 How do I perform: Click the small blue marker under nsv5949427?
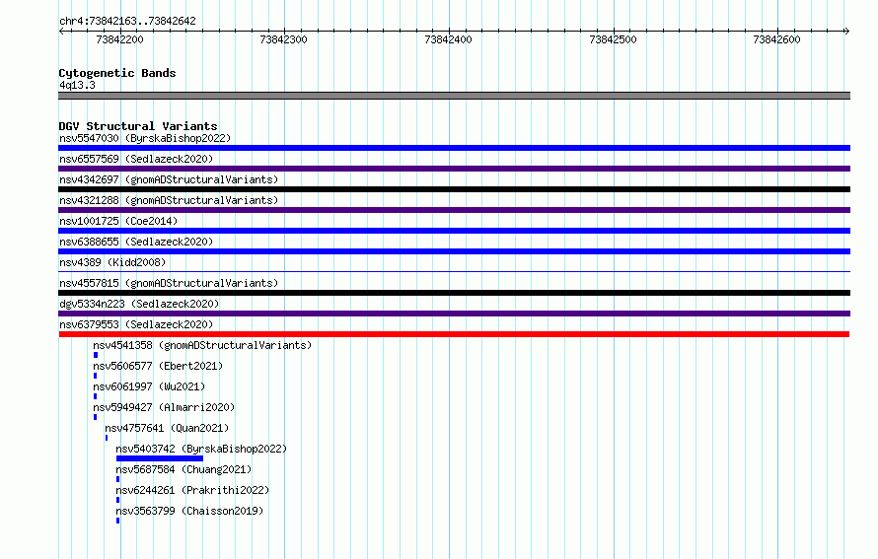click(95, 417)
